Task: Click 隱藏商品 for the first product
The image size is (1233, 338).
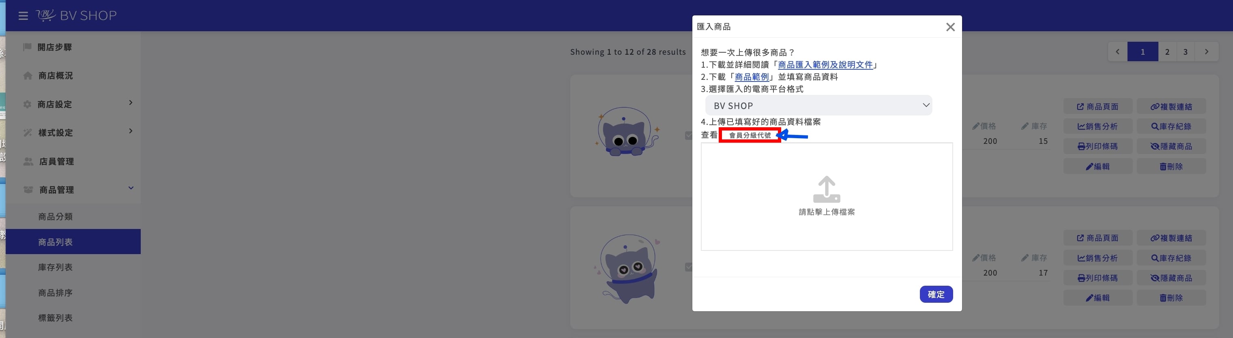Action: pyautogui.click(x=1171, y=146)
